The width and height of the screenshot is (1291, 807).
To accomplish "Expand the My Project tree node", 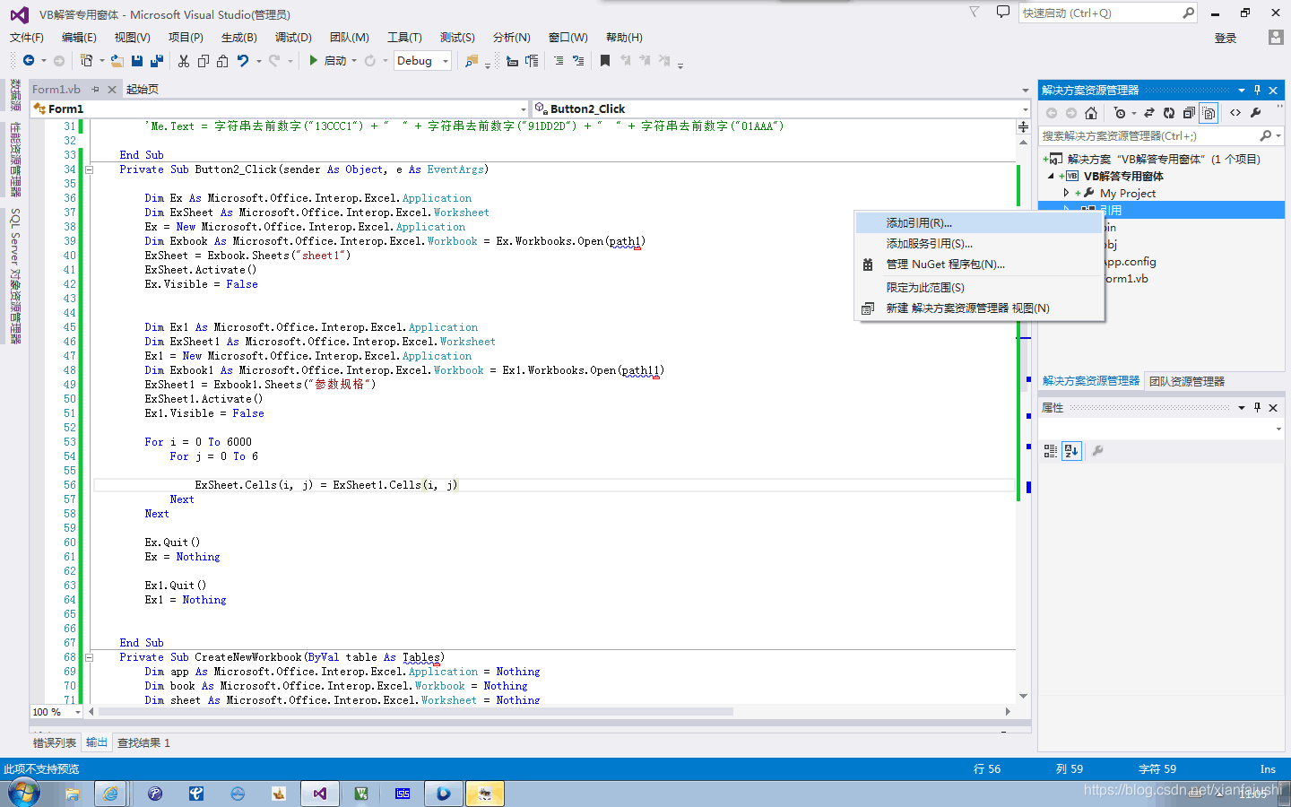I will pos(1066,193).
